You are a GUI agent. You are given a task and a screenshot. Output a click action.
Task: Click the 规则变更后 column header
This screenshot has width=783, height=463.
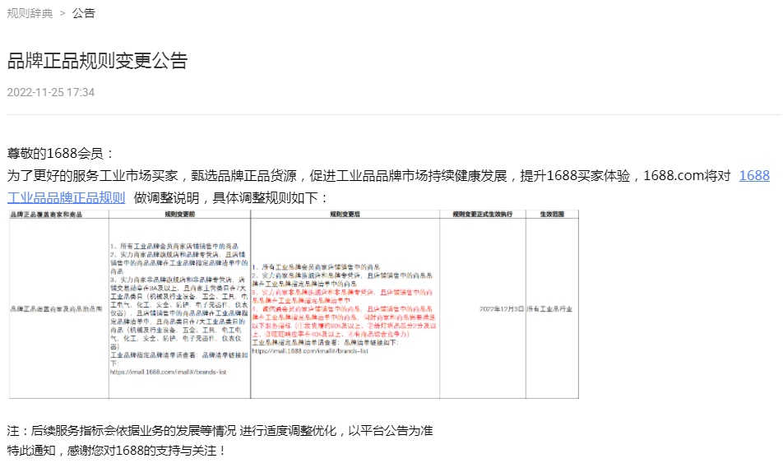[345, 214]
